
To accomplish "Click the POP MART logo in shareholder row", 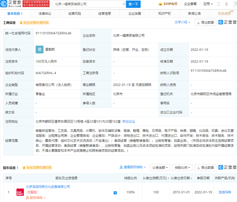I will click(20, 192).
